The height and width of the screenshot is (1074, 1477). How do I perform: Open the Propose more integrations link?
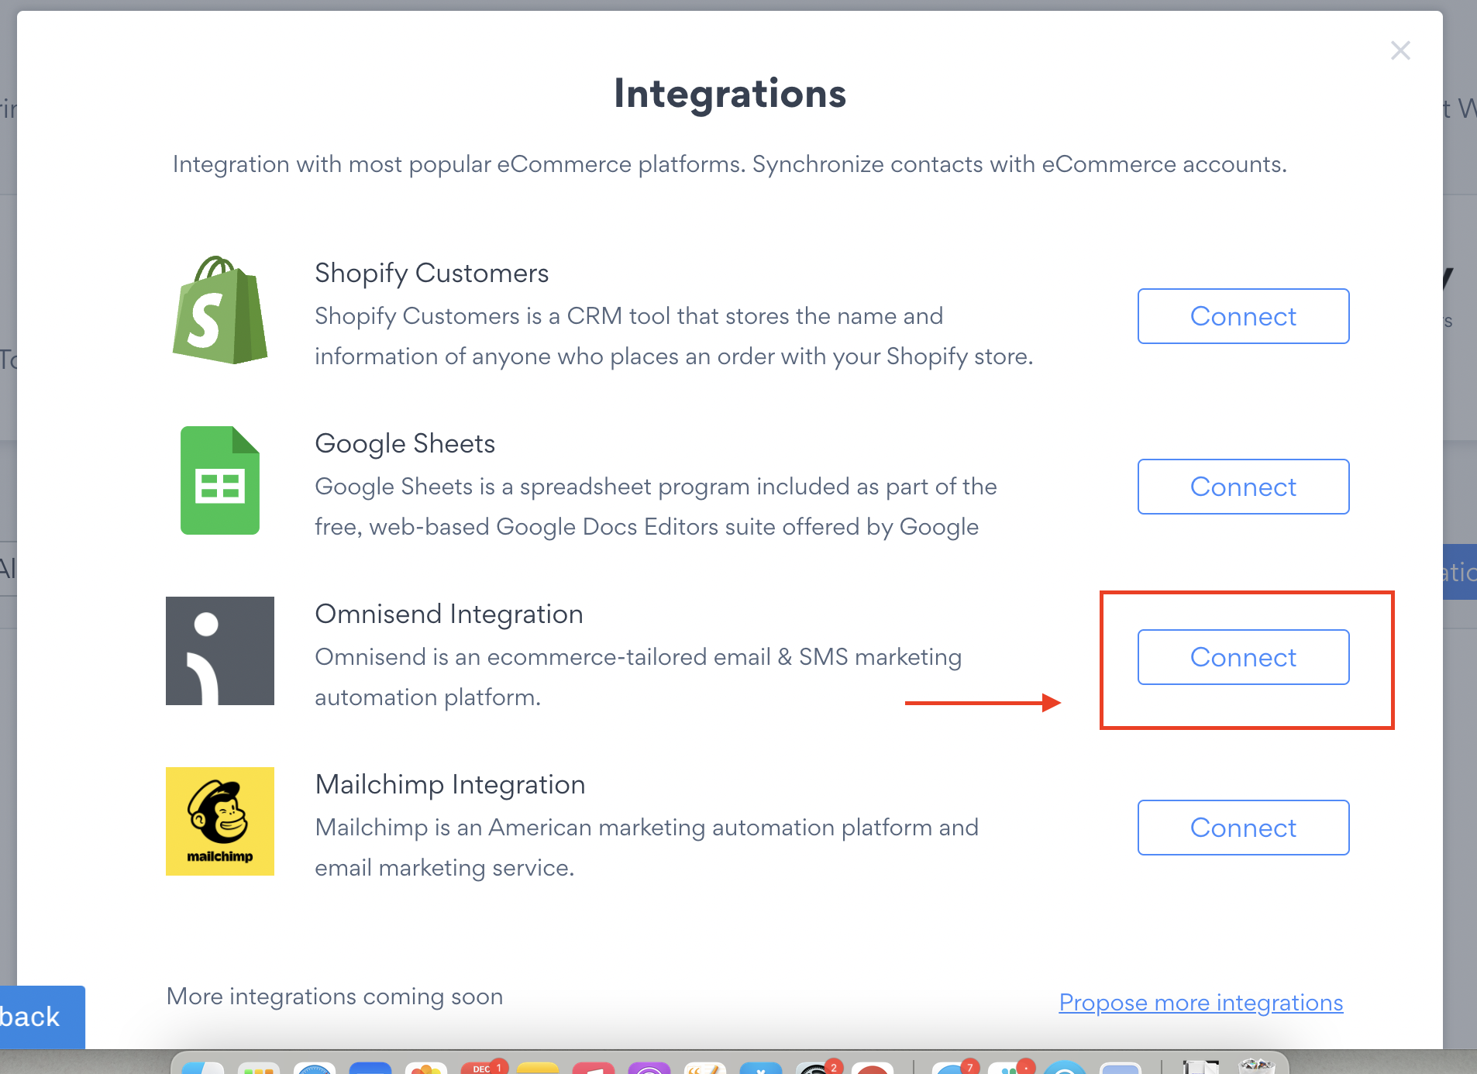click(x=1201, y=1002)
